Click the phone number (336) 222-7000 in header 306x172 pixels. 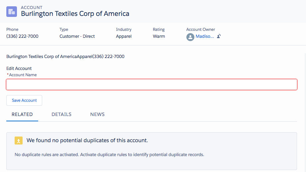22,36
